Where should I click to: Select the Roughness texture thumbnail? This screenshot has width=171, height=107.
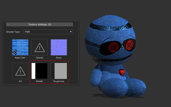pos(59,71)
